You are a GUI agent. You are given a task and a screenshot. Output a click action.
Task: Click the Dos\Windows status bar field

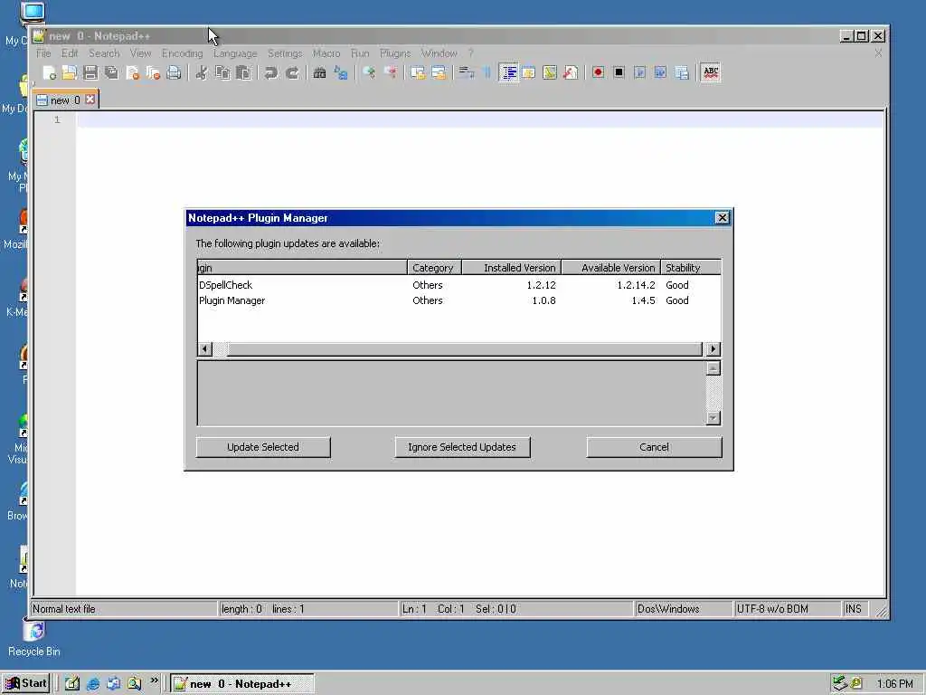(x=682, y=609)
